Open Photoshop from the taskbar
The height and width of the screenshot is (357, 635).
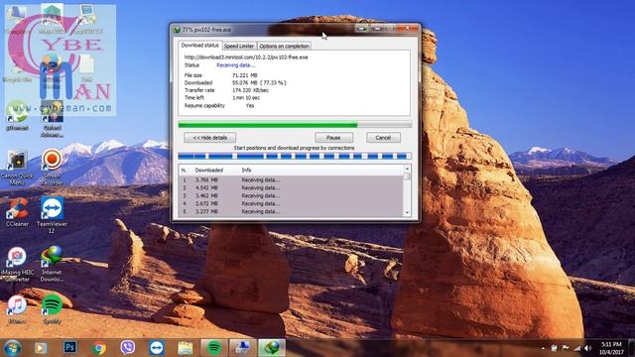[x=69, y=347]
